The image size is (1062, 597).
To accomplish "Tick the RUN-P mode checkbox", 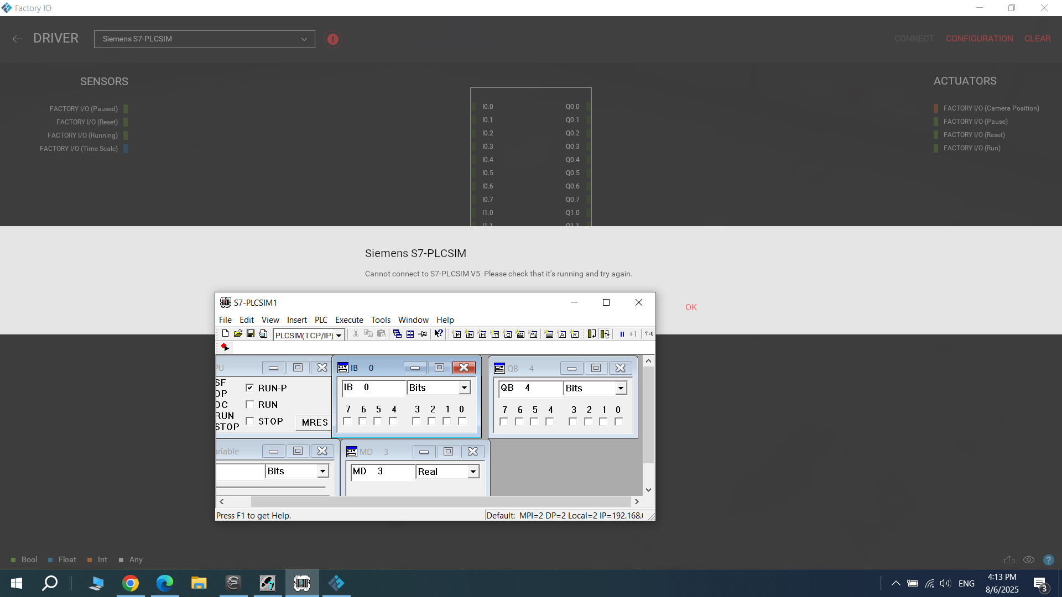I will click(249, 387).
